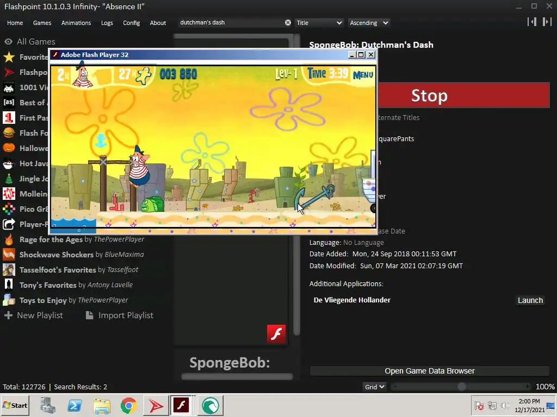Click the game list vertical scrollbar
557x417 pixels.
point(296,185)
